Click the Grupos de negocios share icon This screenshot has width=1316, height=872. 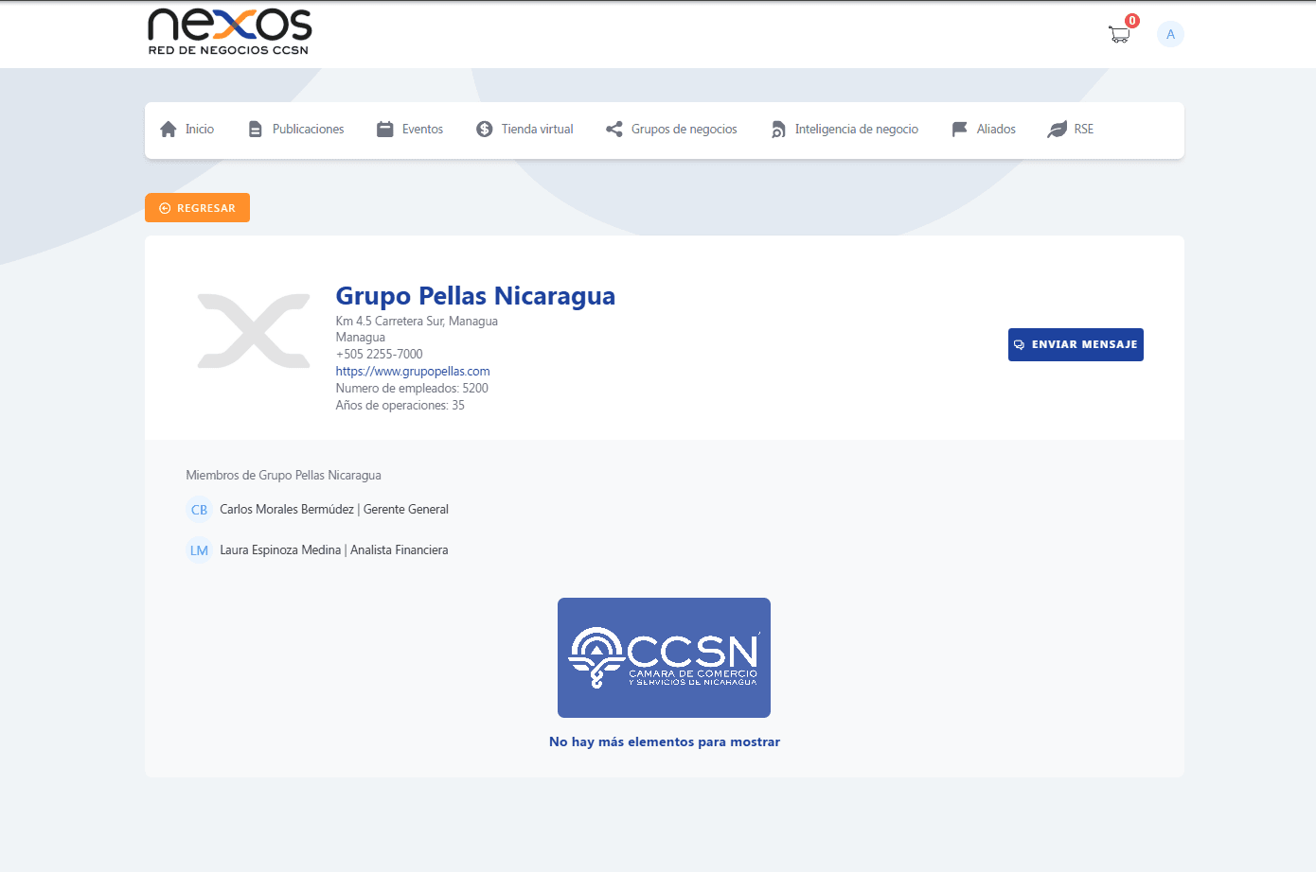click(x=614, y=130)
